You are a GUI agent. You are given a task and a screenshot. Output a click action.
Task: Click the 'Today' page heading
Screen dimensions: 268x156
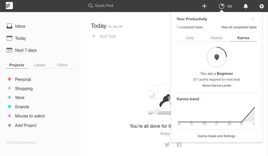pos(99,26)
